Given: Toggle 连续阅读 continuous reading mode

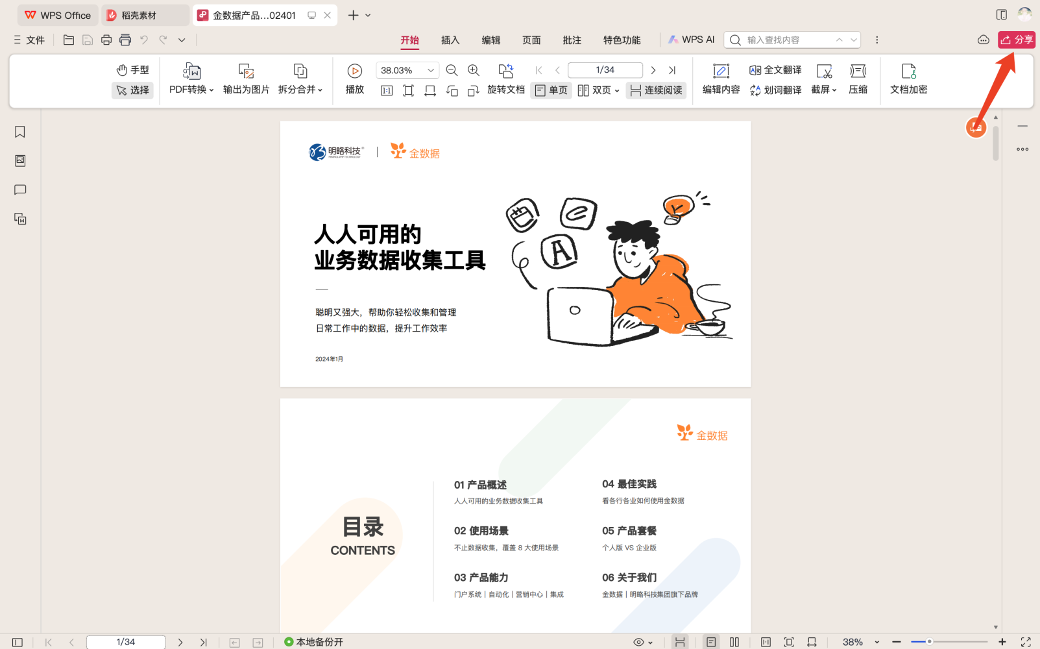Looking at the screenshot, I should pos(656,90).
